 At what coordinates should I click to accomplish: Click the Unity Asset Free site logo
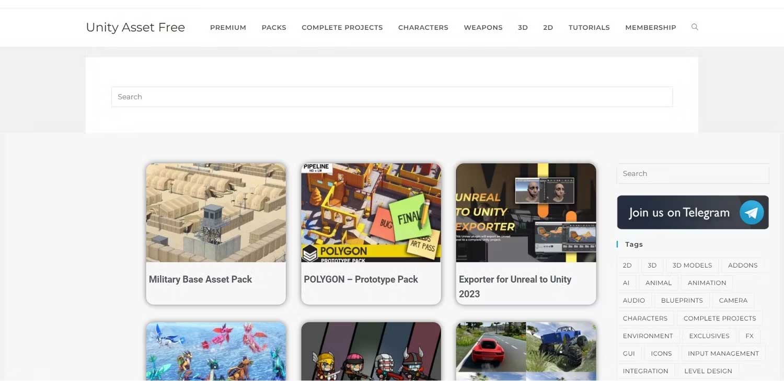(x=135, y=27)
